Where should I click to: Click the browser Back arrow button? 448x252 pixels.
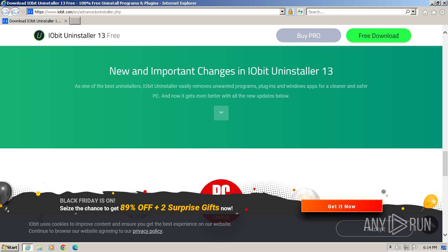[x=5, y=12]
